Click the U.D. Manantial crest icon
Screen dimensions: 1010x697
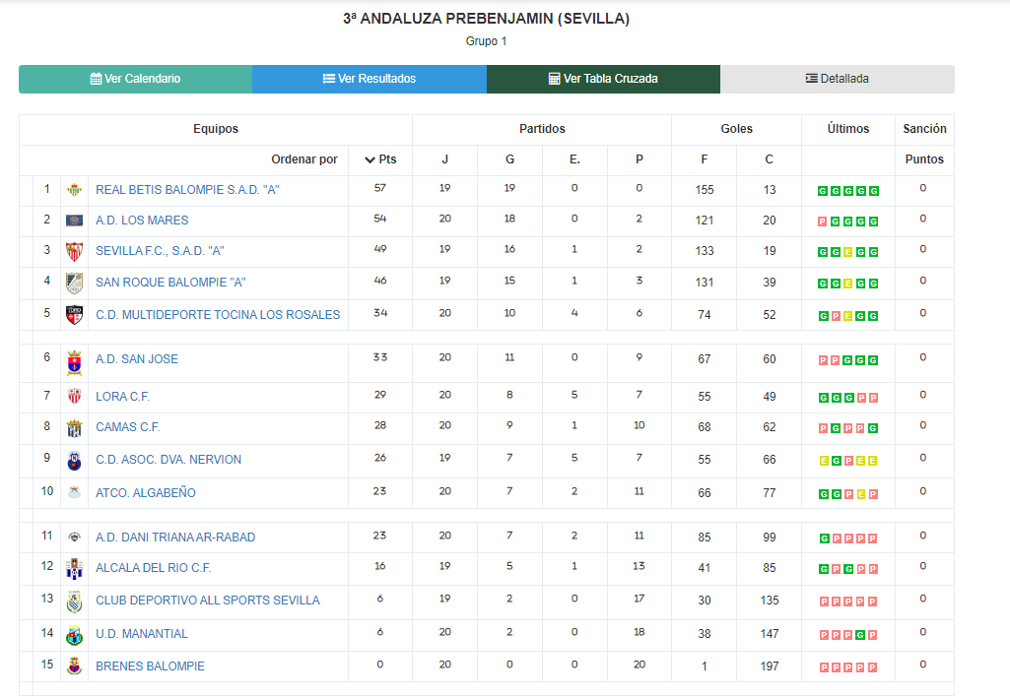(x=74, y=635)
